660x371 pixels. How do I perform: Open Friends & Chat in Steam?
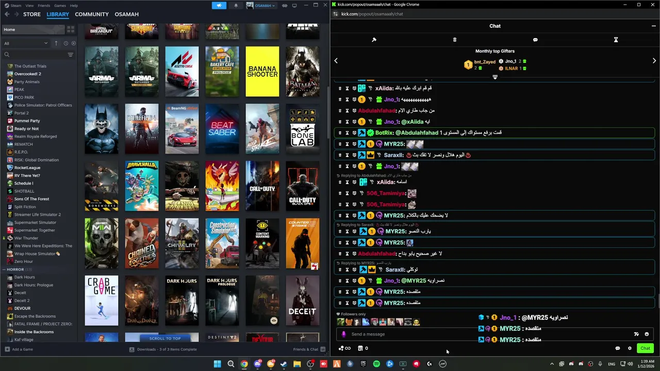tap(309, 349)
